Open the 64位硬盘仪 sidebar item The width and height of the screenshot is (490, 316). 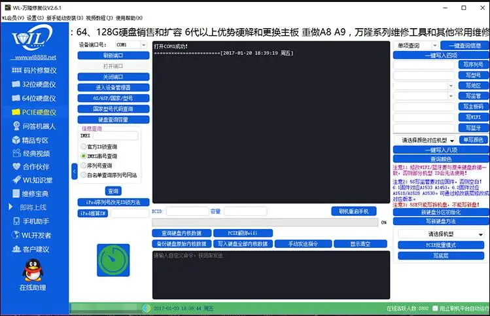[34, 98]
